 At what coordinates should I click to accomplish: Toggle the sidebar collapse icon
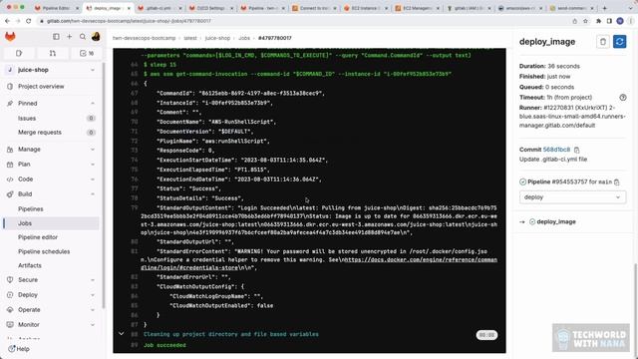pyautogui.click(x=56, y=37)
